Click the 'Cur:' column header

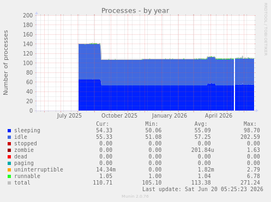click(x=103, y=124)
